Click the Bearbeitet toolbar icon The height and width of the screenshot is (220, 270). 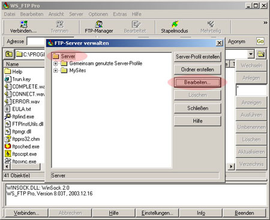pyautogui.click(x=136, y=24)
